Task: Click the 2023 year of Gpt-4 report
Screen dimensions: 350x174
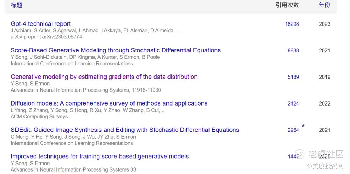Action: pyautogui.click(x=324, y=24)
